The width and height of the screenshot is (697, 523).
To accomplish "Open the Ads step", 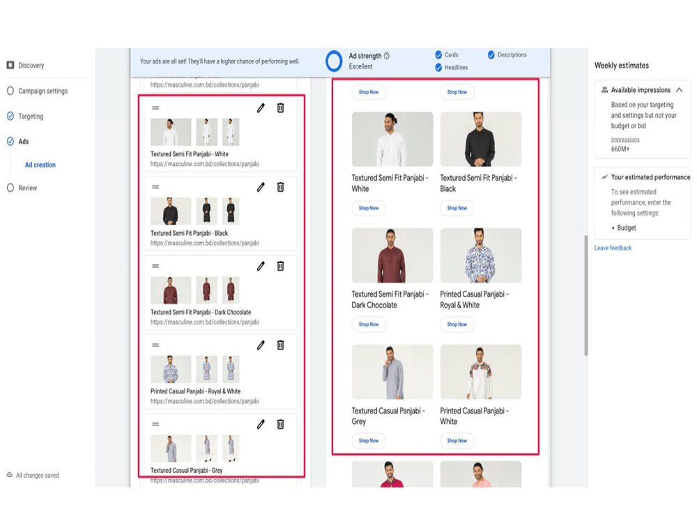I will 24,142.
